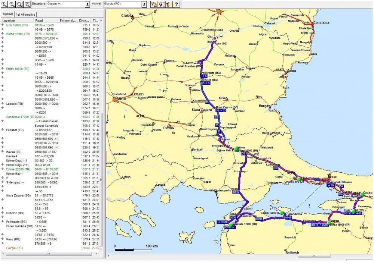Switch to the 1st Alternative tab
The height and width of the screenshot is (264, 374).
pyautogui.click(x=25, y=14)
